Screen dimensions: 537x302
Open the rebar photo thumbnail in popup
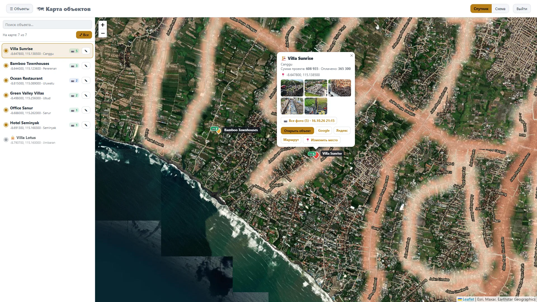[340, 88]
